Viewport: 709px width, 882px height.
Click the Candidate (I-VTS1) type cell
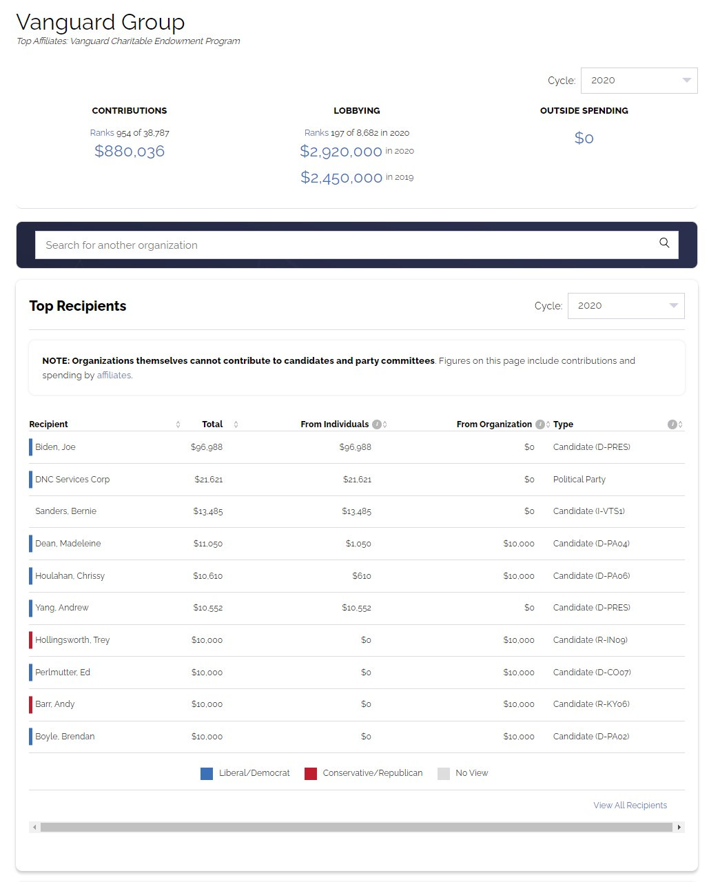click(589, 511)
